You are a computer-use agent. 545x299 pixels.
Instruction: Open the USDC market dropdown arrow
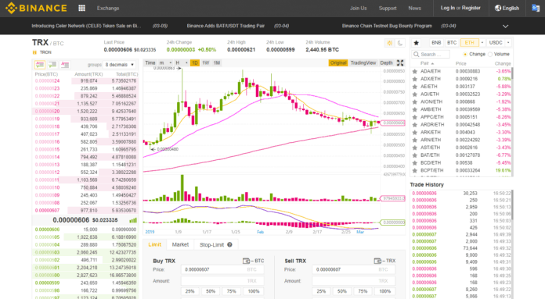pos(508,43)
